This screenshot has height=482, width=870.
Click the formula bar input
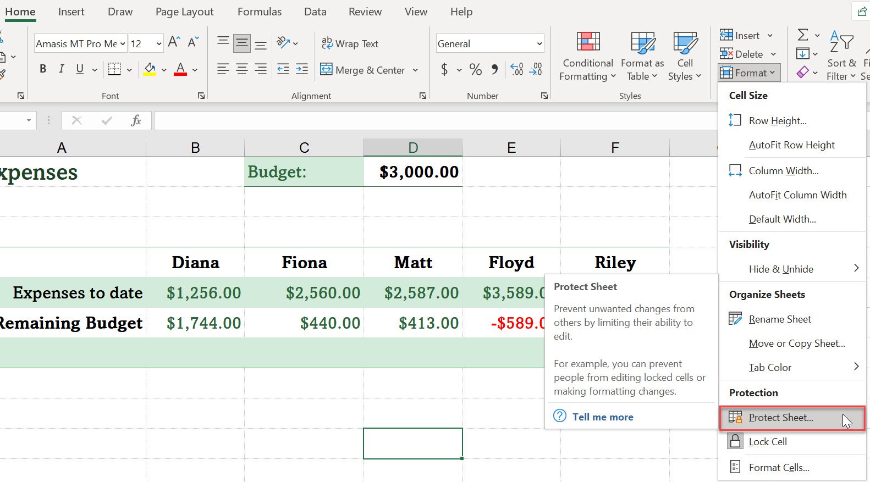click(436, 120)
